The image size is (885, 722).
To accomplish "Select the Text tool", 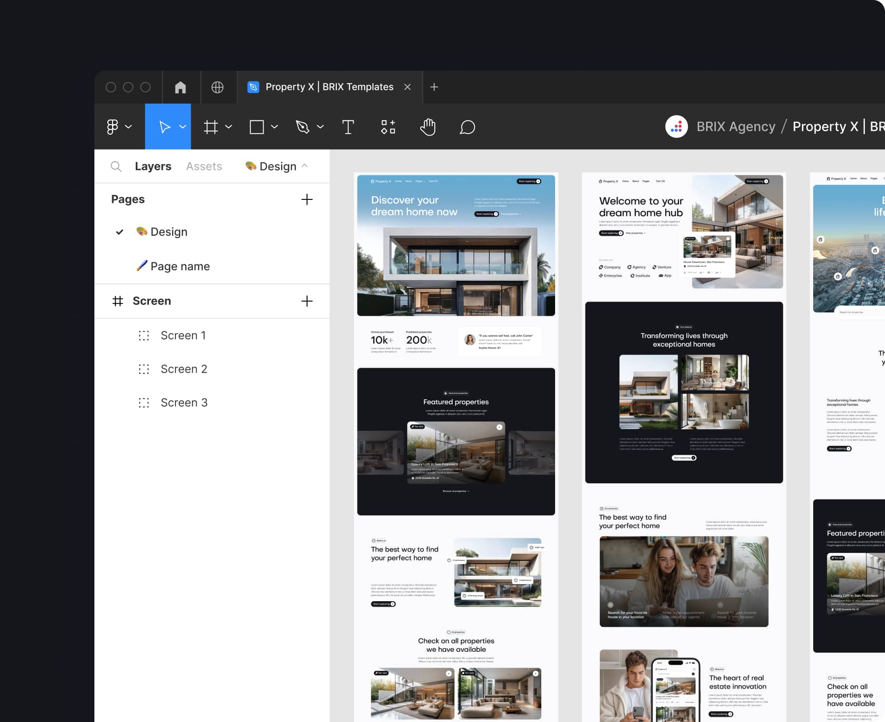I will click(349, 127).
